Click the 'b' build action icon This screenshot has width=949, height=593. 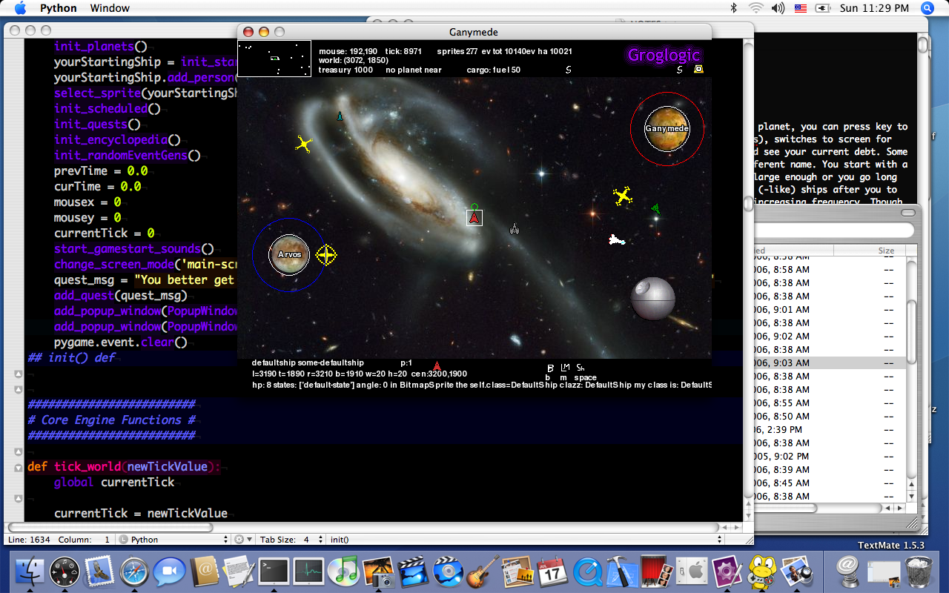tap(550, 368)
